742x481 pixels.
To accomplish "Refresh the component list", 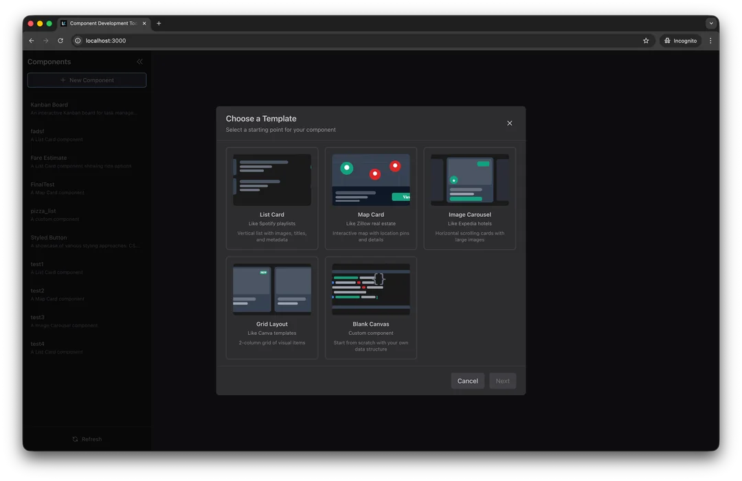I will click(87, 438).
